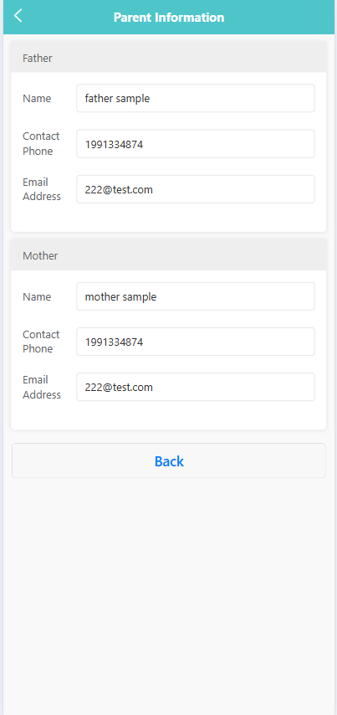Click the Contact Phone label under Mother
337x715 pixels.
tap(41, 342)
